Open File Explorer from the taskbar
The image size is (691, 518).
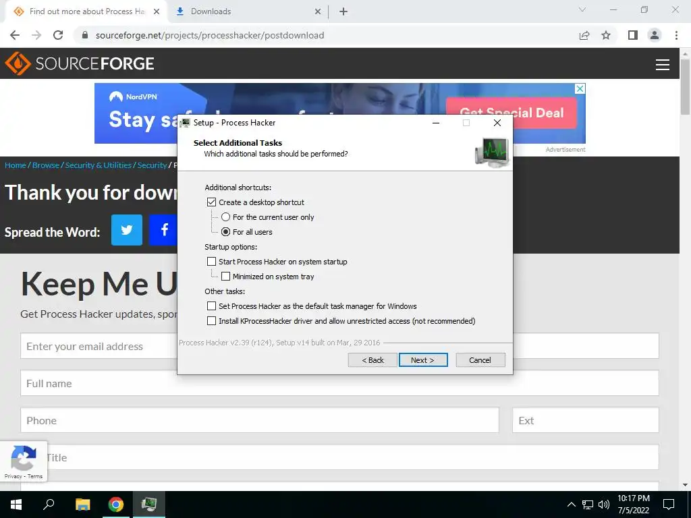coord(82,505)
